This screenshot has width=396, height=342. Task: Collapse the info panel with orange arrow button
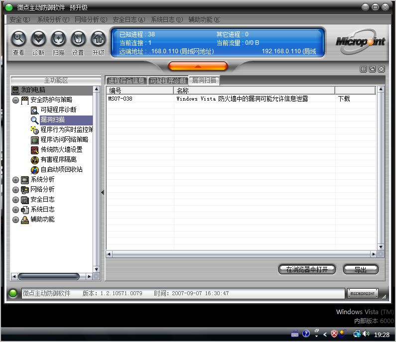[x=198, y=66]
